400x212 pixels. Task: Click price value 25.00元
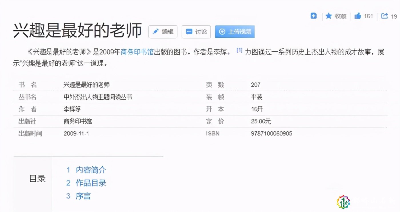click(261, 122)
